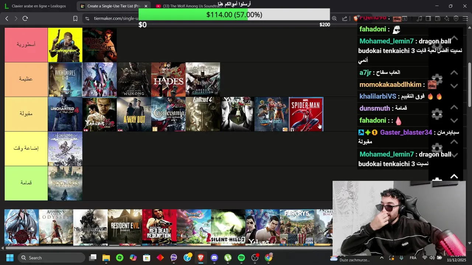Move the مقبولة tier row up
Viewport: 472px width, 265px height.
454,107
